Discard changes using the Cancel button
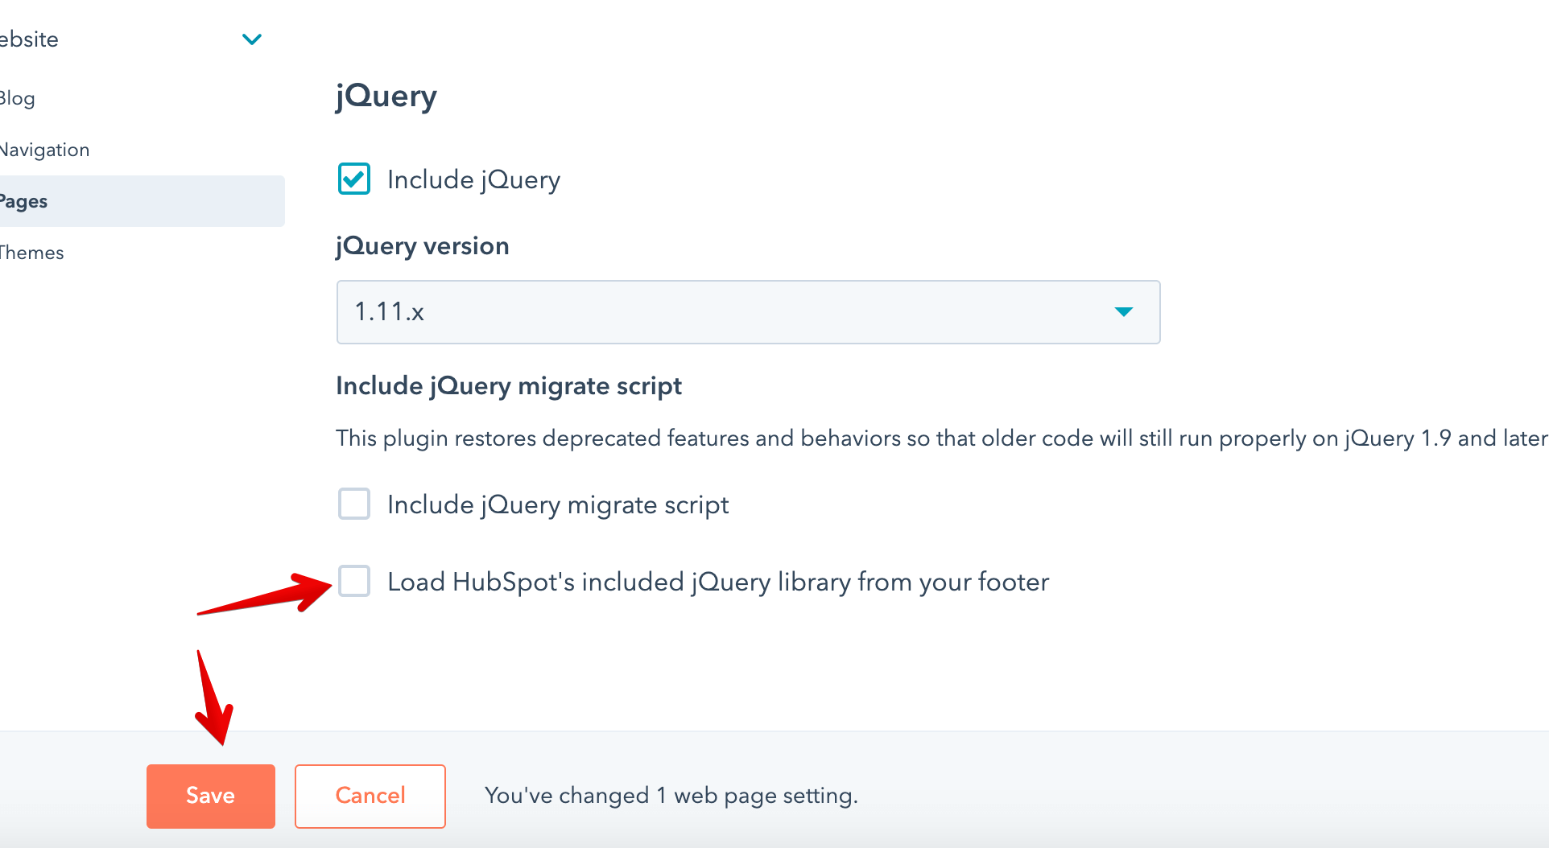 370,796
